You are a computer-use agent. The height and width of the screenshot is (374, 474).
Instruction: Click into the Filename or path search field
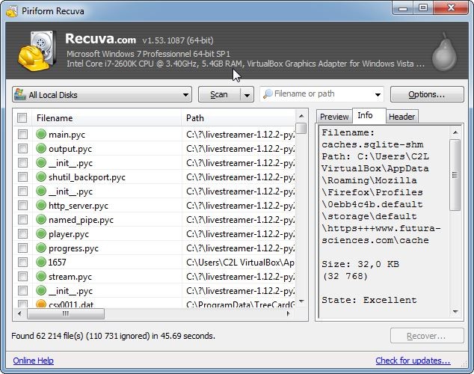pos(321,94)
